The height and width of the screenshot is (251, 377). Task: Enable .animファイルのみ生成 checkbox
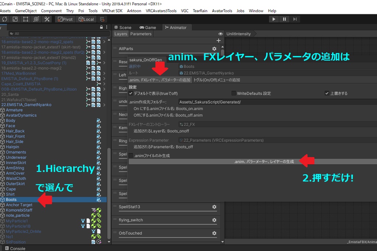131,156
